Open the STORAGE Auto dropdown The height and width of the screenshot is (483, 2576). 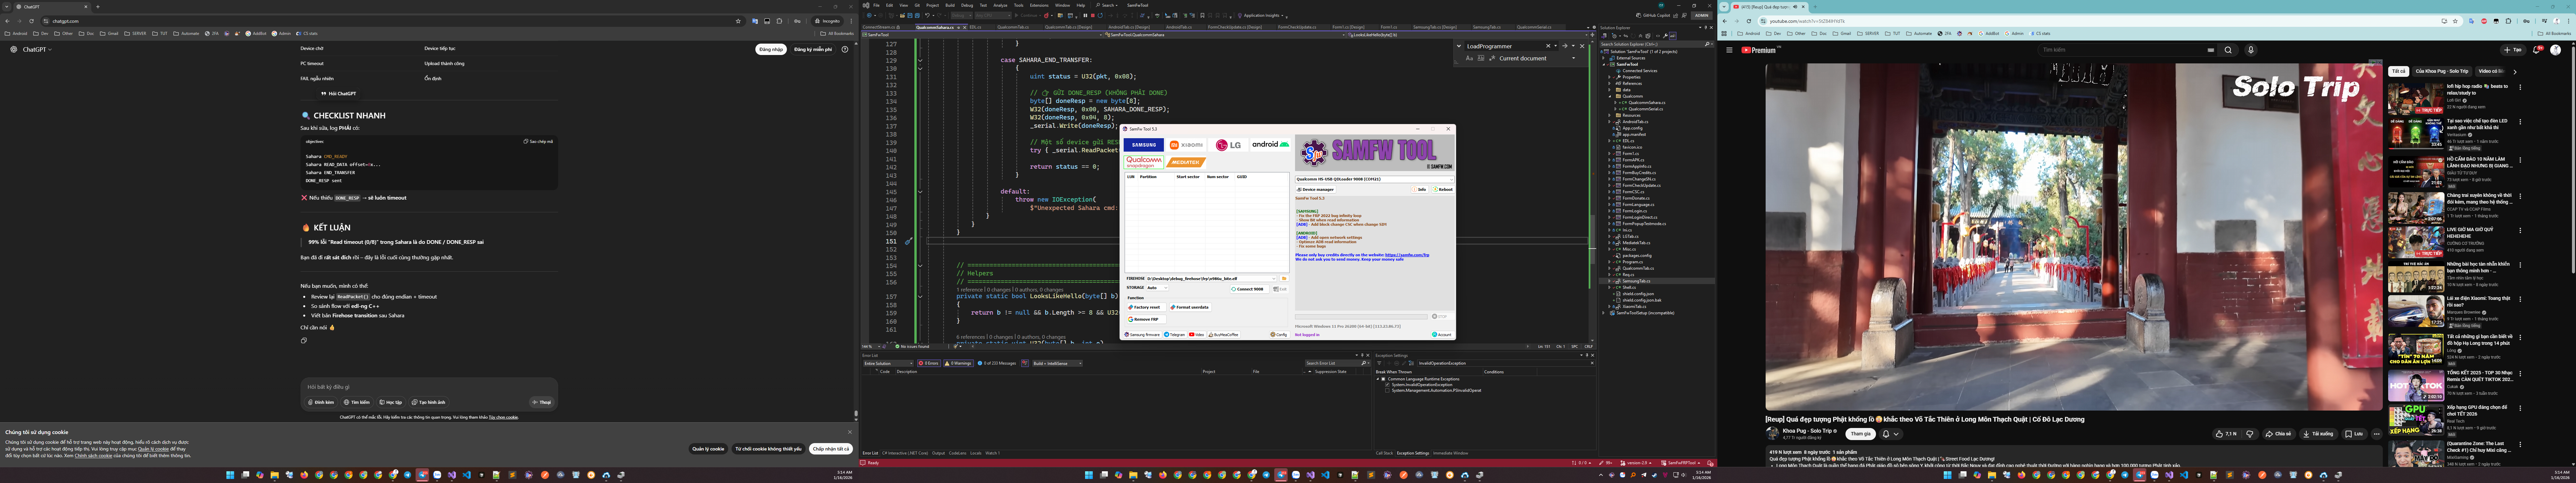click(x=1157, y=288)
